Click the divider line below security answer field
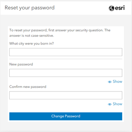Viewport: 132px width, 132px height. pyautogui.click(x=66, y=59)
